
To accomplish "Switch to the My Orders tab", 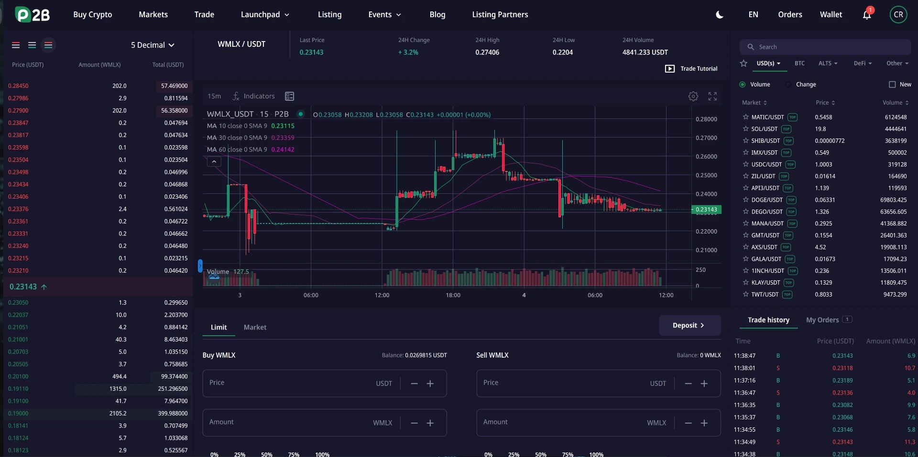I will [822, 320].
